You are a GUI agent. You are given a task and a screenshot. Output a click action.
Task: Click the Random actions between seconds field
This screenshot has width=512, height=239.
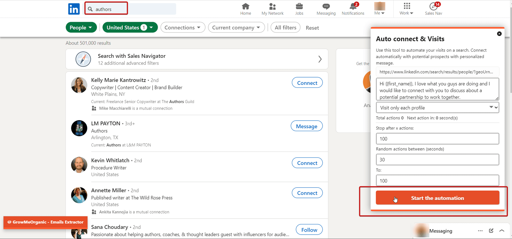437,160
